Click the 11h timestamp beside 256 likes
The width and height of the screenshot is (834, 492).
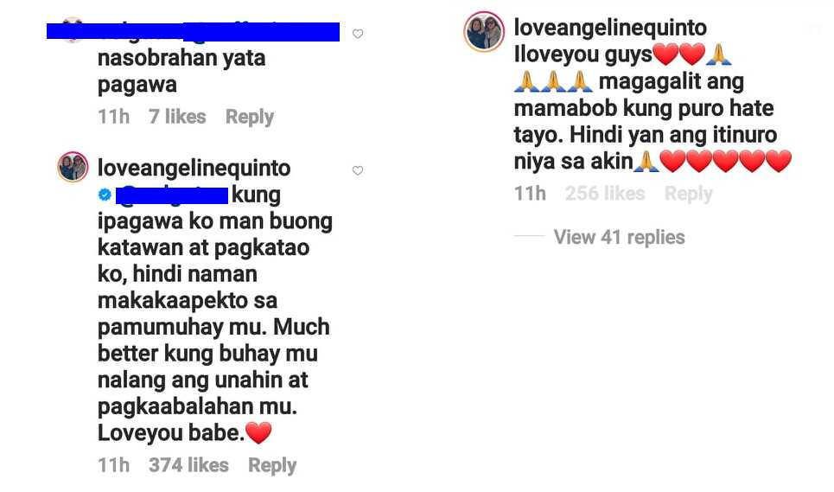(x=530, y=194)
